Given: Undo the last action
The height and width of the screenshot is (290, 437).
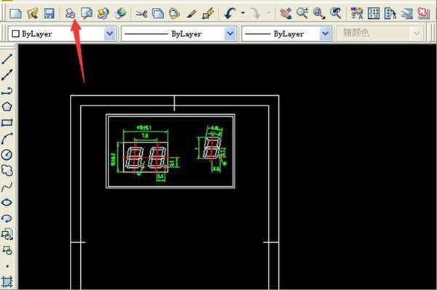Looking at the screenshot, I should pyautogui.click(x=230, y=13).
